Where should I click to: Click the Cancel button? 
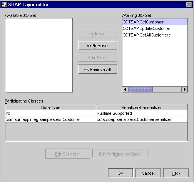(x=148, y=173)
